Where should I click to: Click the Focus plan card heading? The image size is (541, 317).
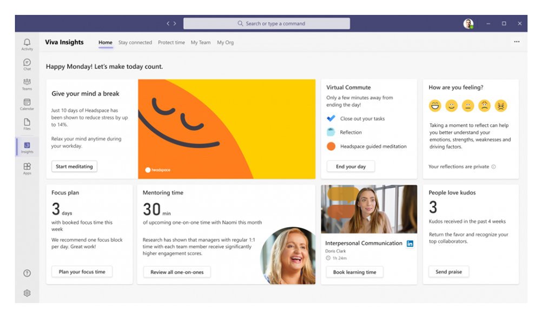pos(65,193)
